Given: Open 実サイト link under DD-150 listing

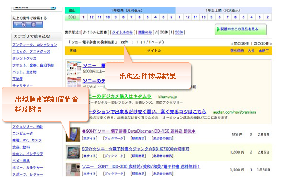Looking at the screenshot, I should coord(90,139).
